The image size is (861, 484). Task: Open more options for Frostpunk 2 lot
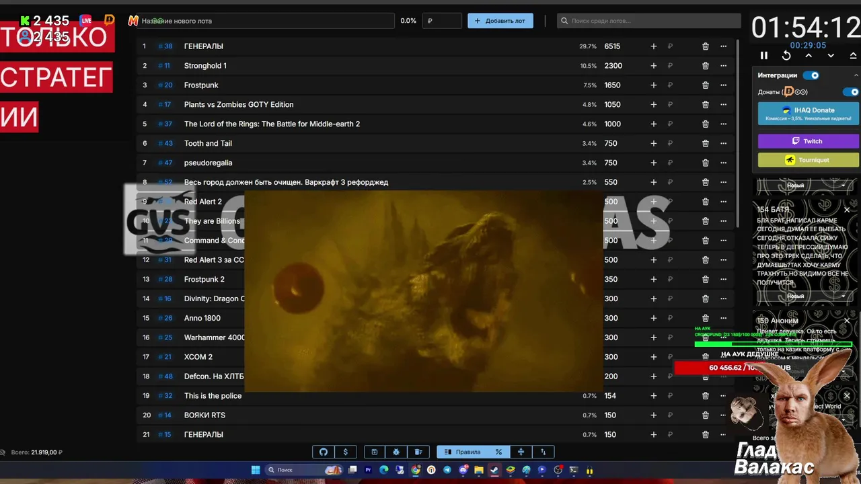pyautogui.click(x=723, y=279)
